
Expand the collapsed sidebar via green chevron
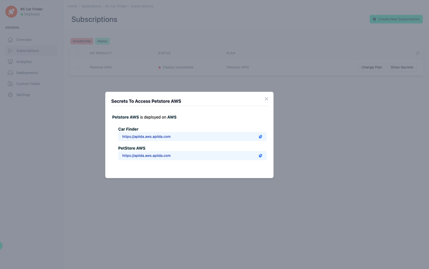[x=2, y=245]
